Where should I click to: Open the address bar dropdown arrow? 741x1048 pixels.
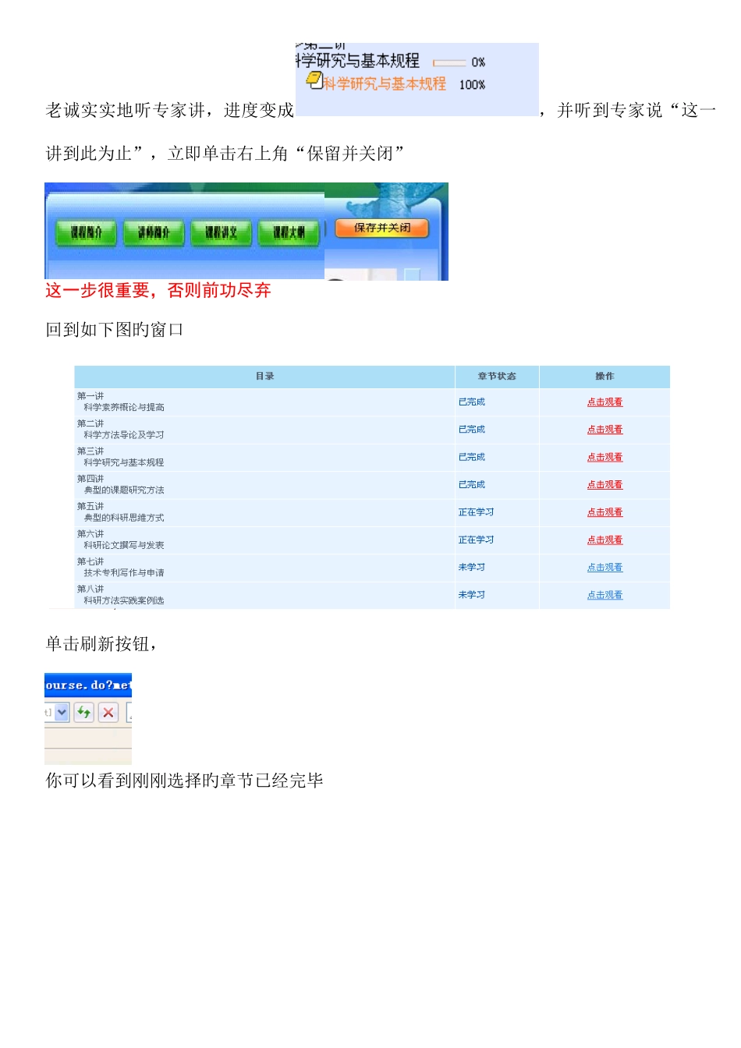point(62,712)
